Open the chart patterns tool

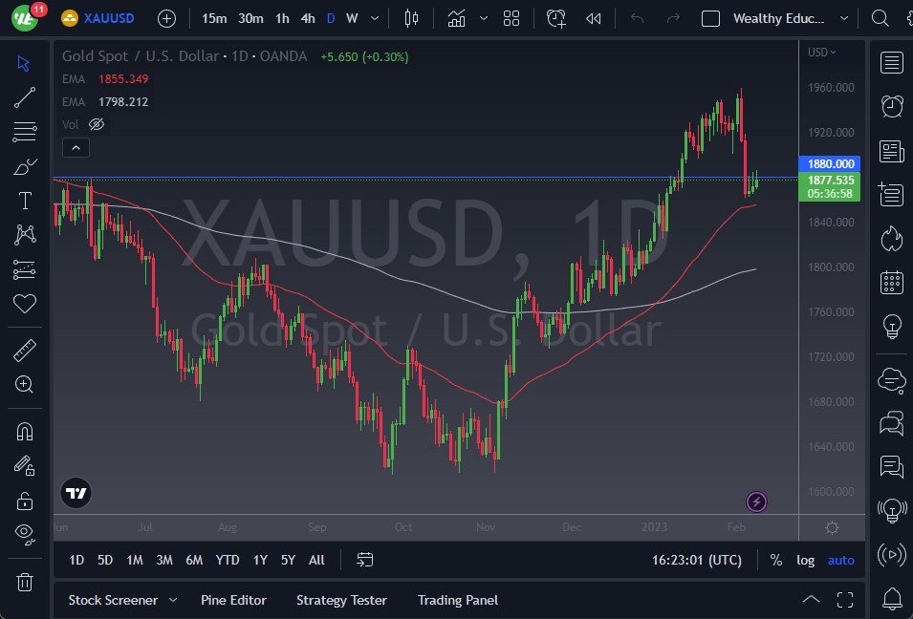pos(24,235)
